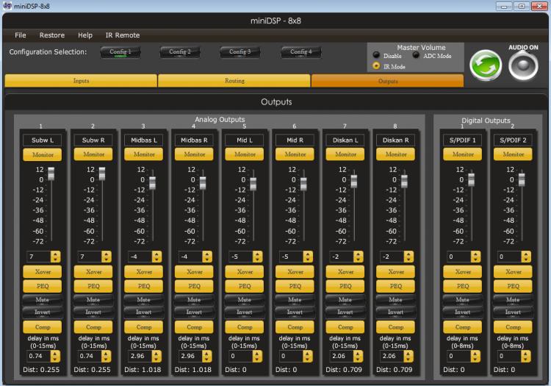This screenshot has height=386, width=551.
Task: Select the Config 1 preset button
Action: coord(119,52)
